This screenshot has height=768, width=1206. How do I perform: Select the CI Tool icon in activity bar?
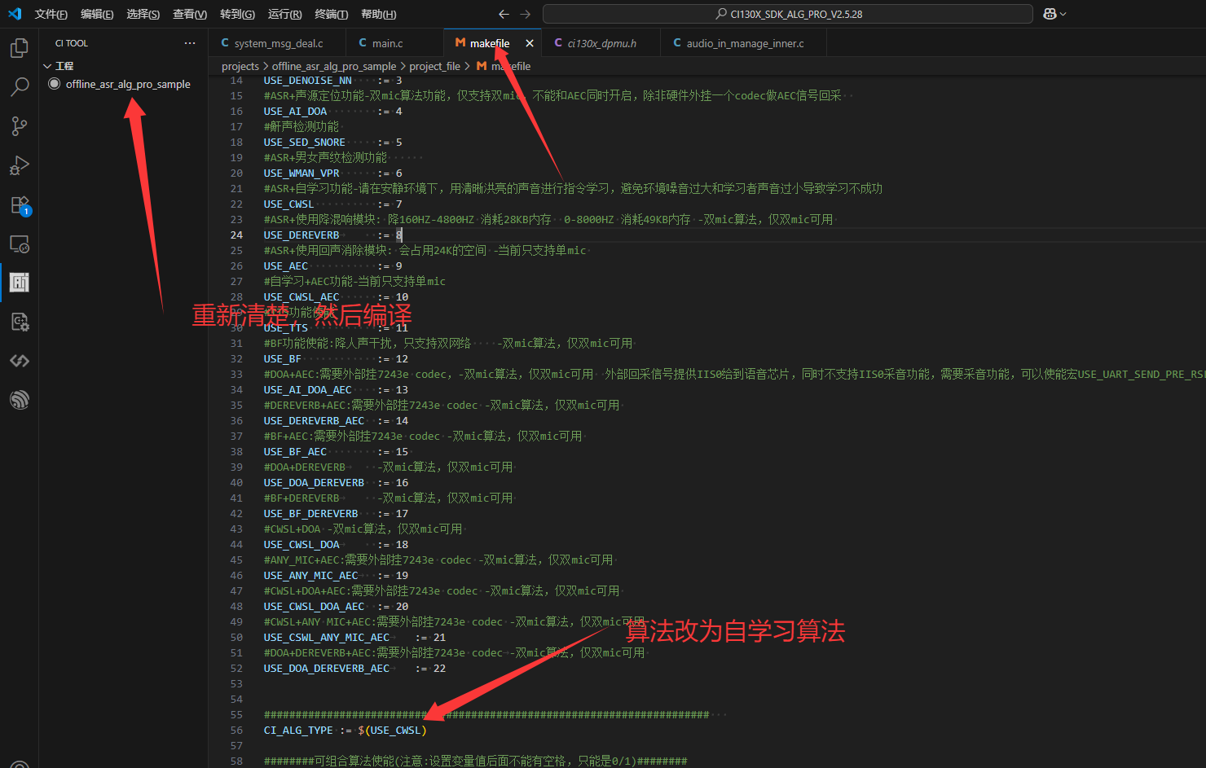(20, 283)
